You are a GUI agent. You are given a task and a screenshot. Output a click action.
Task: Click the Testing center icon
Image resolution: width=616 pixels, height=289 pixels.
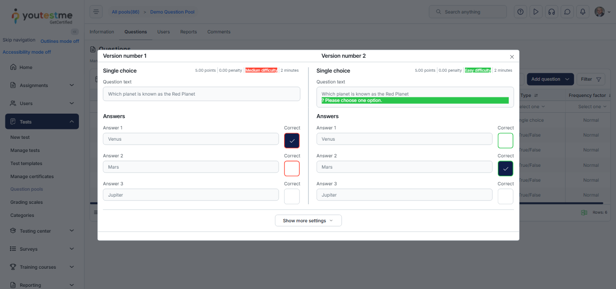pyautogui.click(x=13, y=231)
